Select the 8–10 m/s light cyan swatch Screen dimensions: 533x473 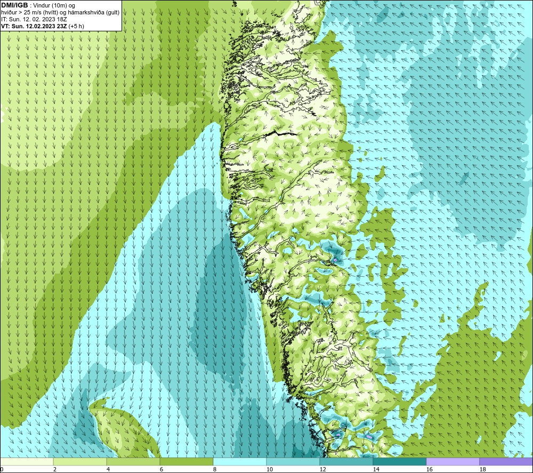[240, 461]
